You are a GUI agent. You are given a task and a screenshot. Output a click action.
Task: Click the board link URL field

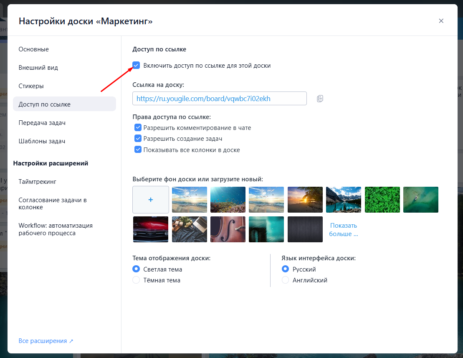[x=220, y=98]
